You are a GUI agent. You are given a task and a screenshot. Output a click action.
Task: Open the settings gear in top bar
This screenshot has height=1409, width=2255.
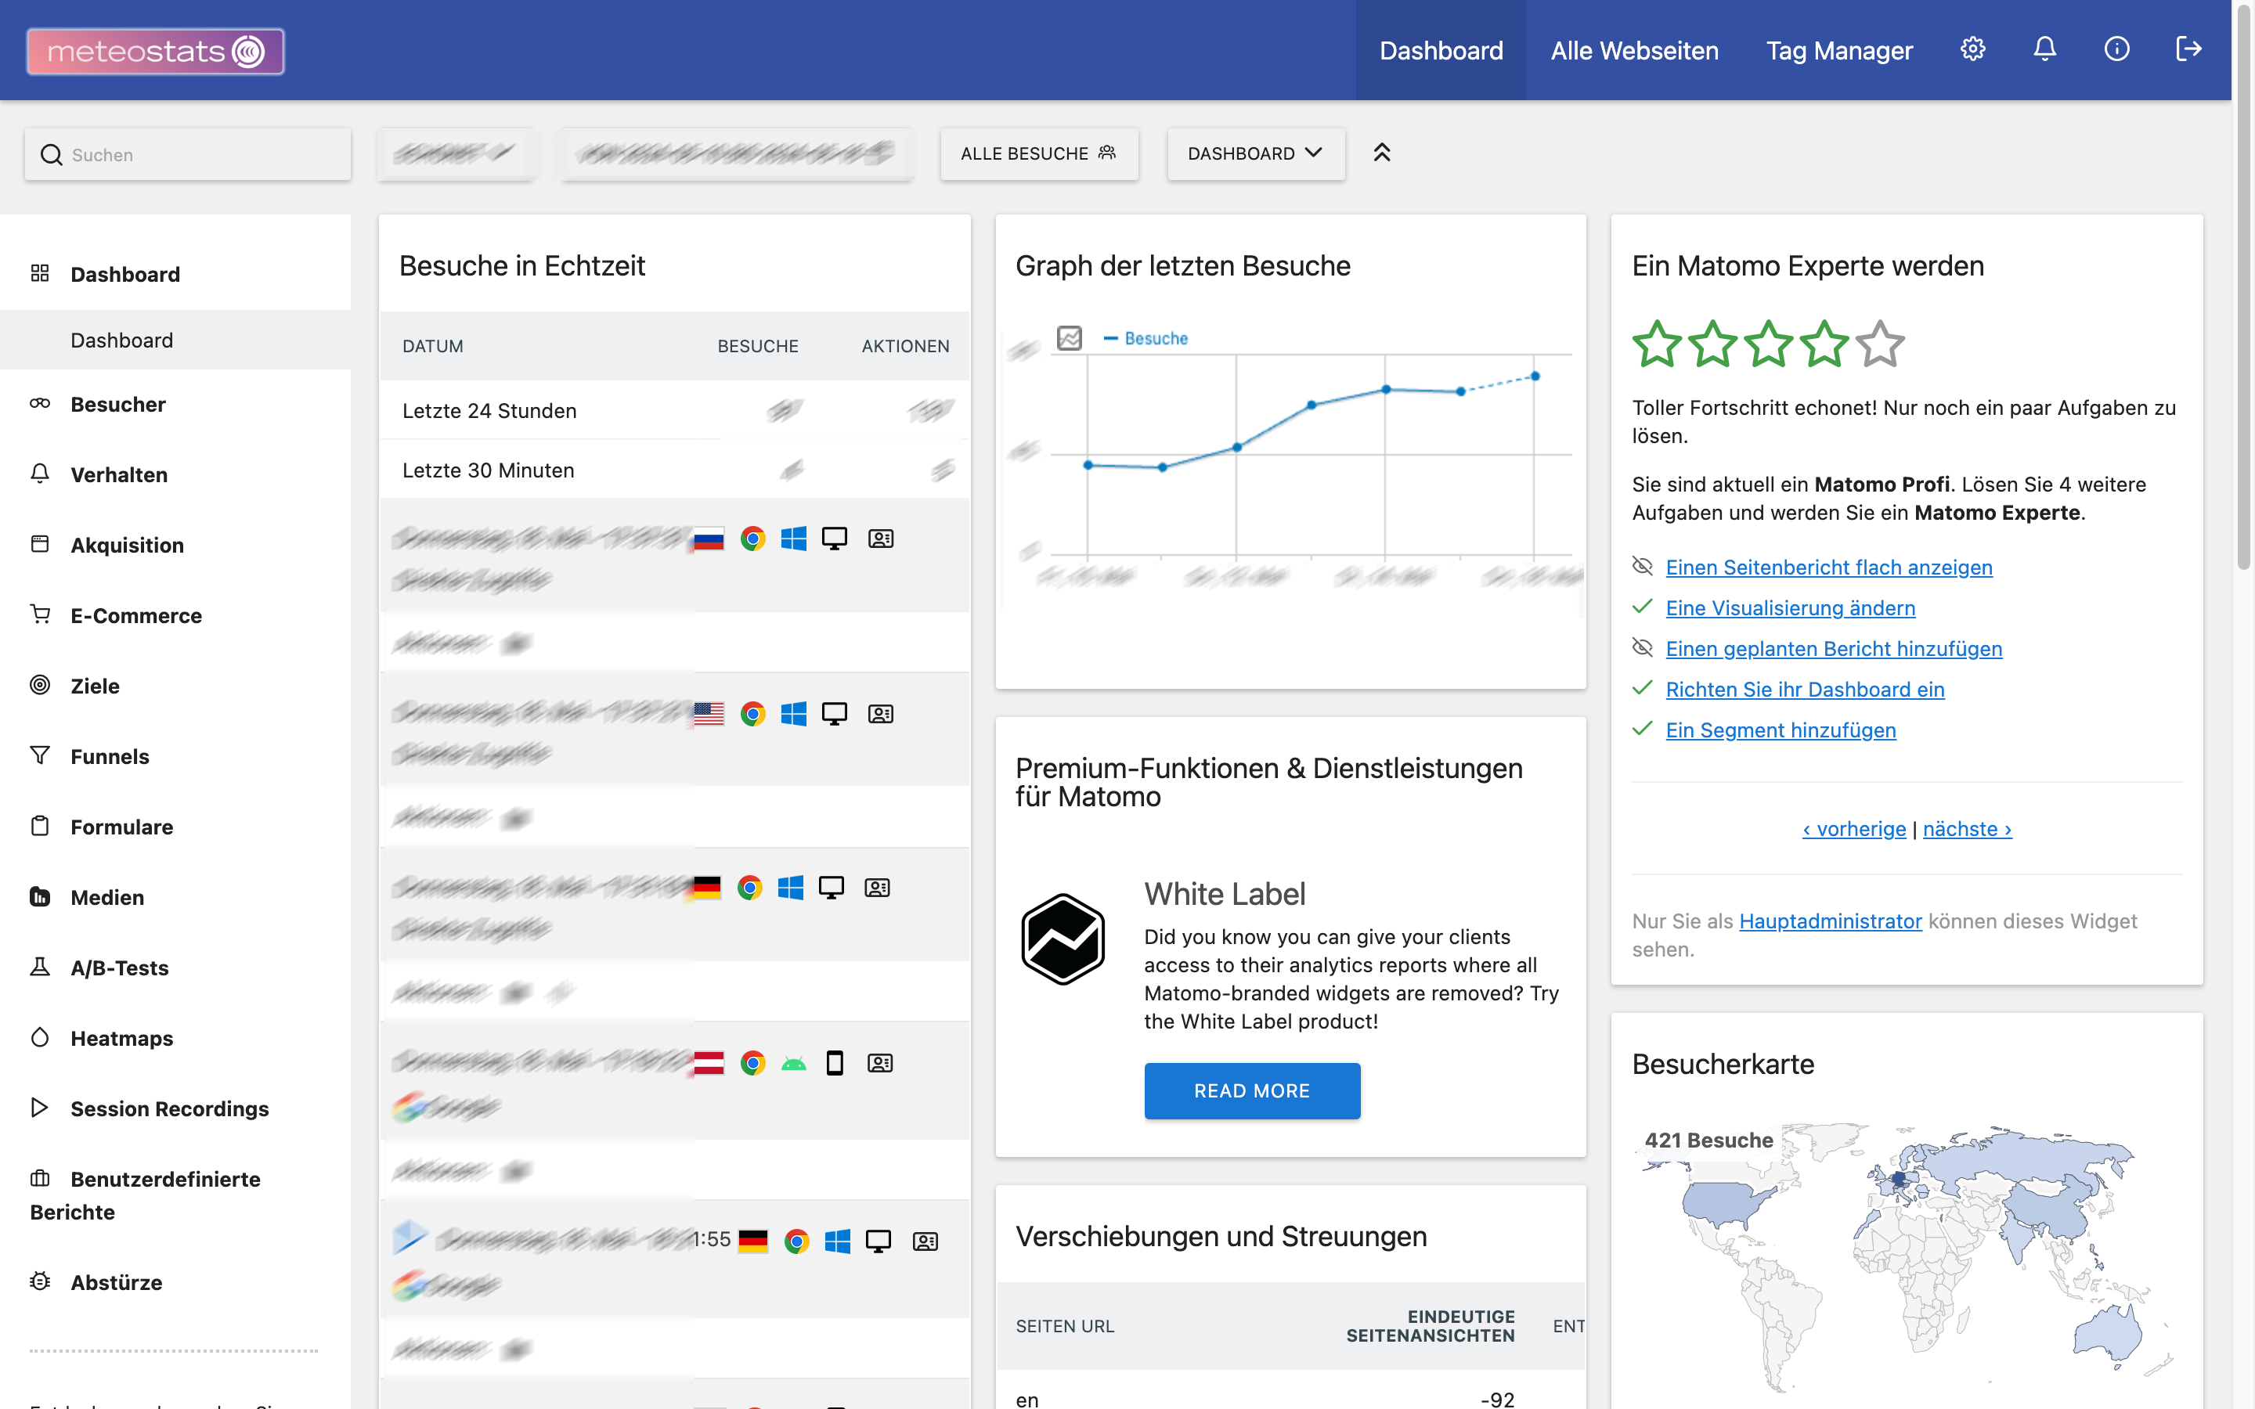(x=1972, y=49)
